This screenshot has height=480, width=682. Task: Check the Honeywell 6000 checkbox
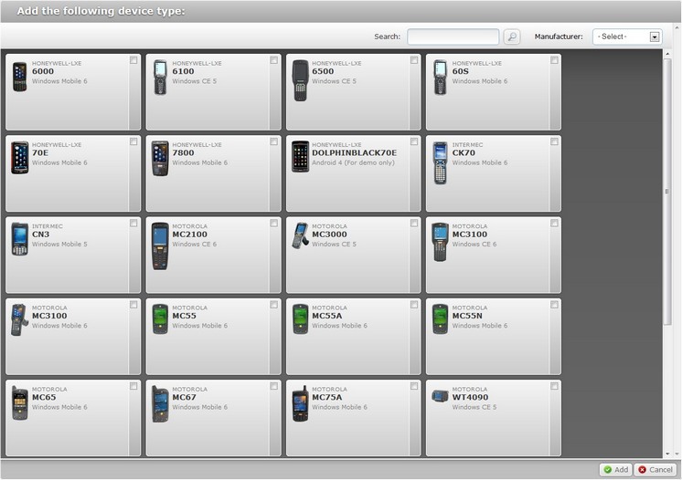[x=133, y=60]
